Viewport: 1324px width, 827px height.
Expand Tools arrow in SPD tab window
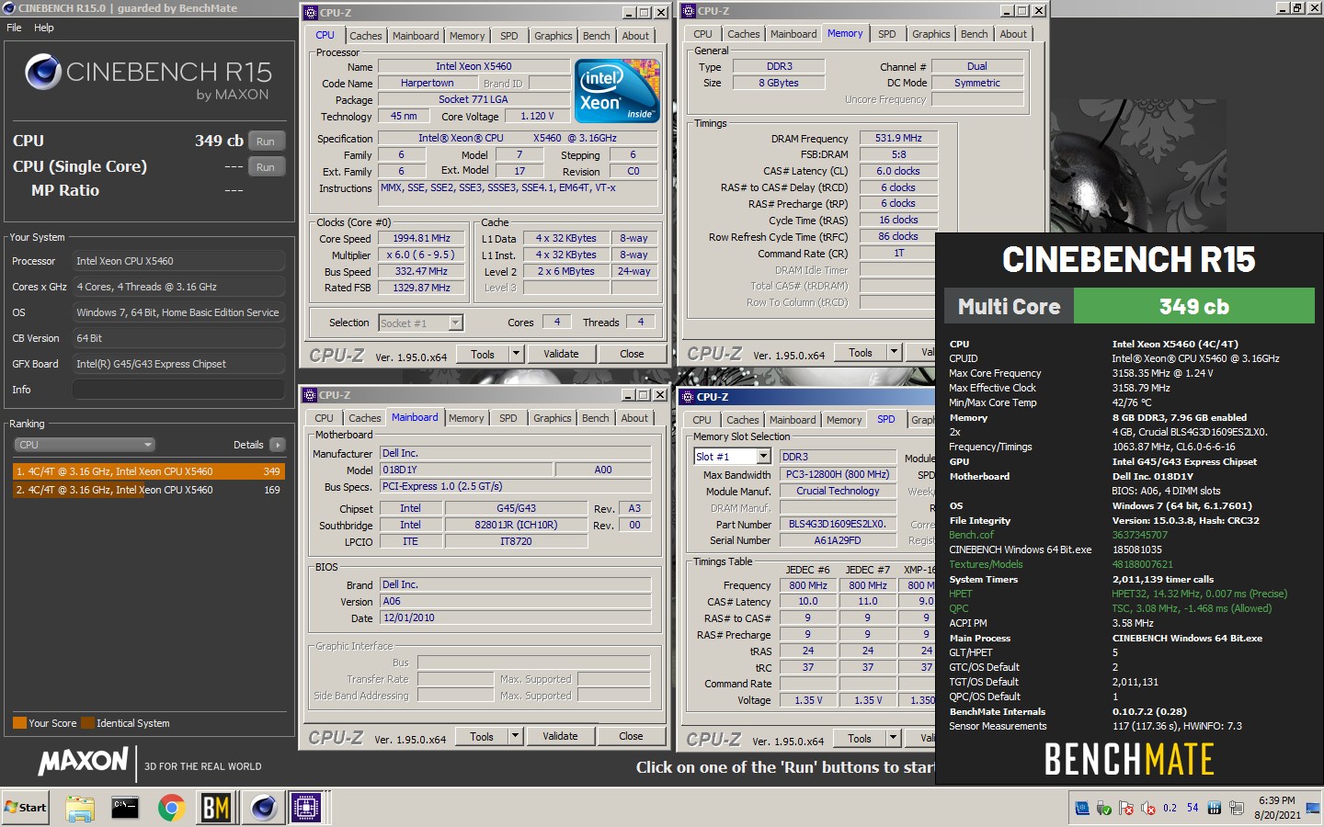pos(893,738)
